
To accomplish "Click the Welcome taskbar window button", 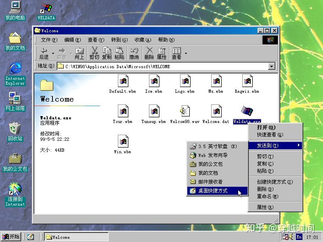I will pyautogui.click(x=76, y=237).
